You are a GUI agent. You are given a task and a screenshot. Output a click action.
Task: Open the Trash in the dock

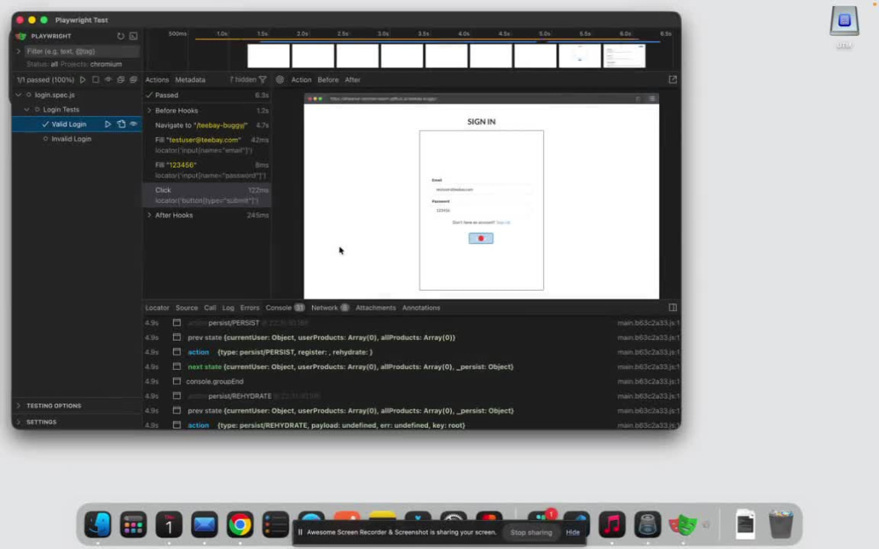coord(781,524)
